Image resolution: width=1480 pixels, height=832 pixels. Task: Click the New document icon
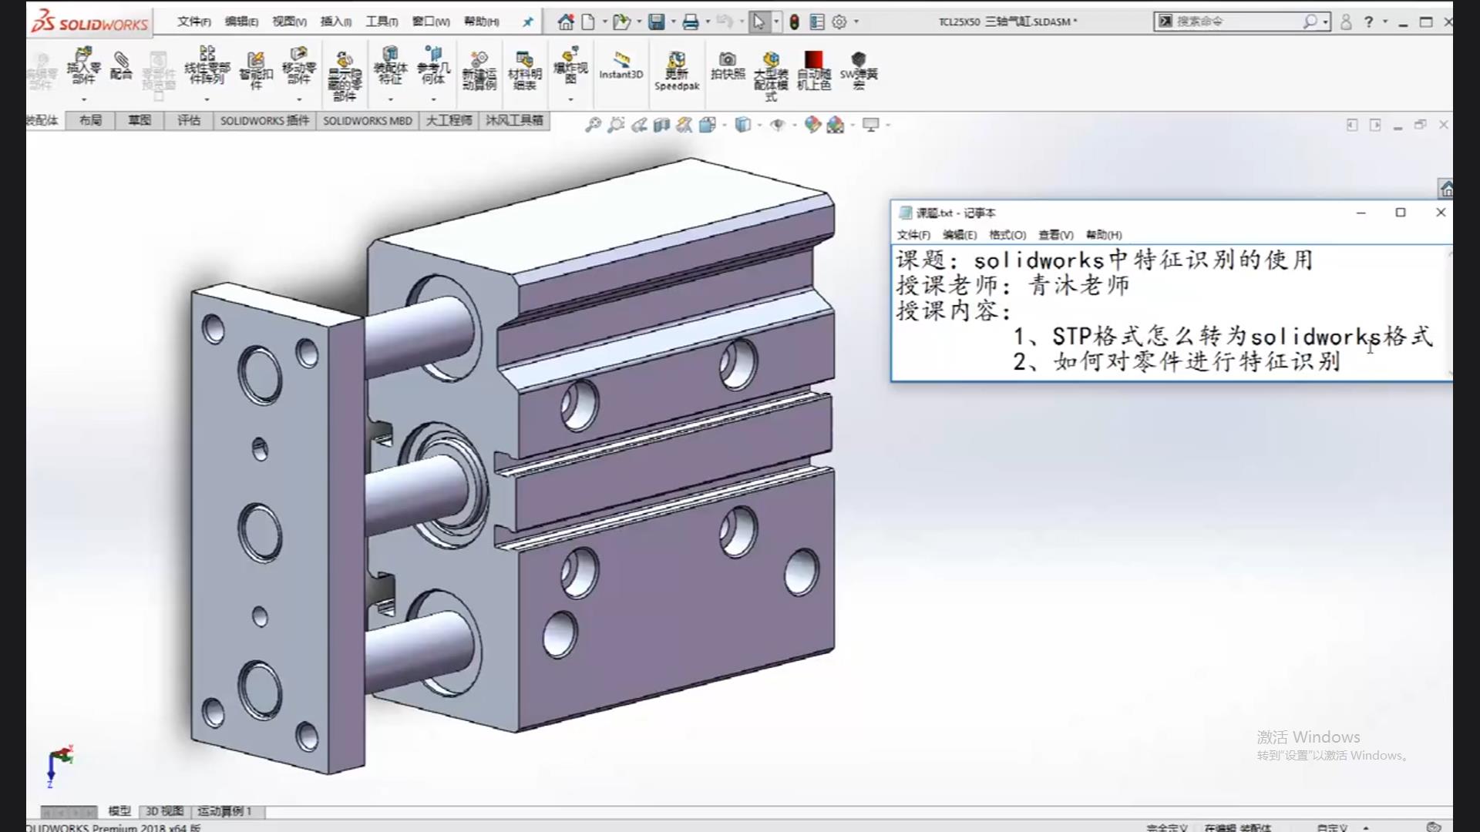point(588,22)
